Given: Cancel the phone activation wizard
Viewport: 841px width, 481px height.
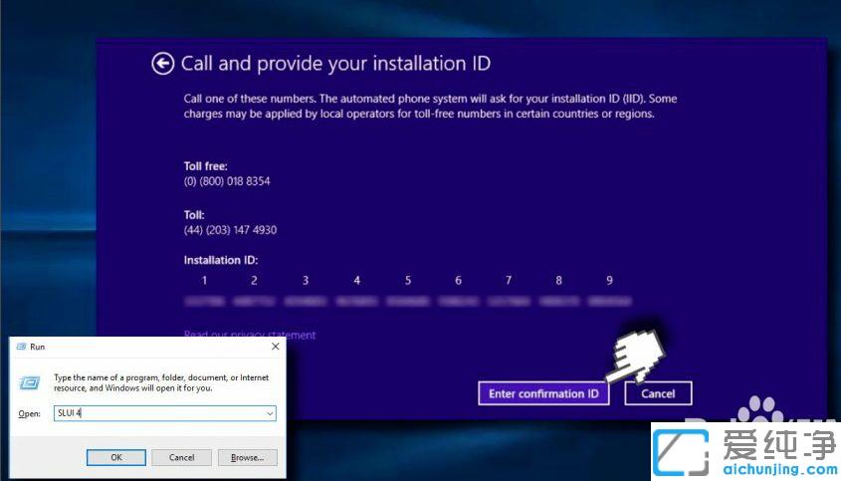Looking at the screenshot, I should [658, 393].
